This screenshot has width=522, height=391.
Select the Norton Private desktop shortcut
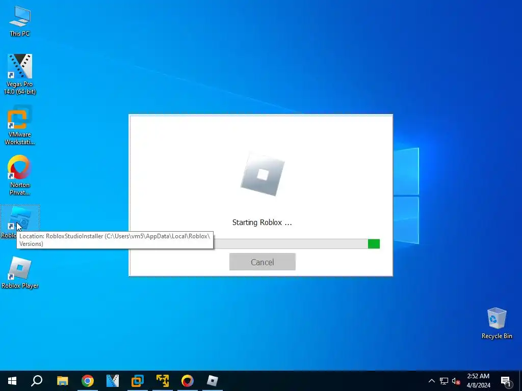pyautogui.click(x=20, y=175)
